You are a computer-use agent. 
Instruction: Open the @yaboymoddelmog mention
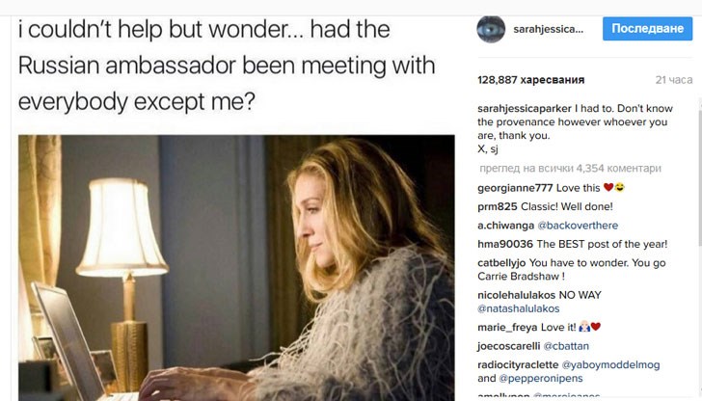pos(610,365)
